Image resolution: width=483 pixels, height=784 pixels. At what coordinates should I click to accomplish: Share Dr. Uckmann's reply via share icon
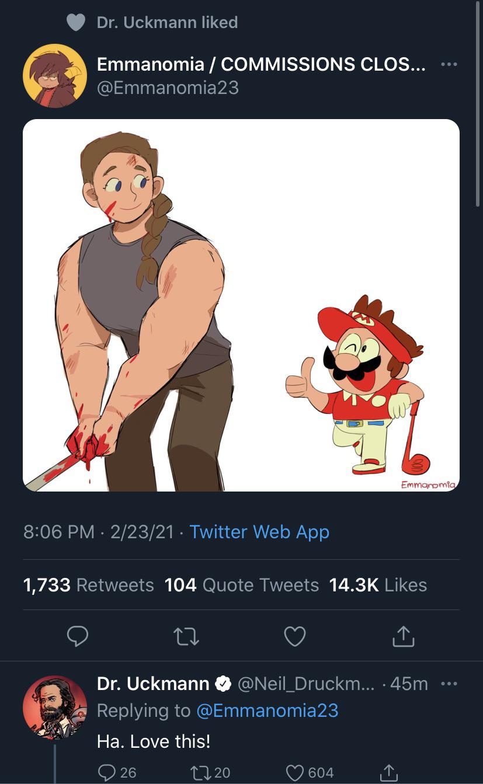pyautogui.click(x=389, y=772)
